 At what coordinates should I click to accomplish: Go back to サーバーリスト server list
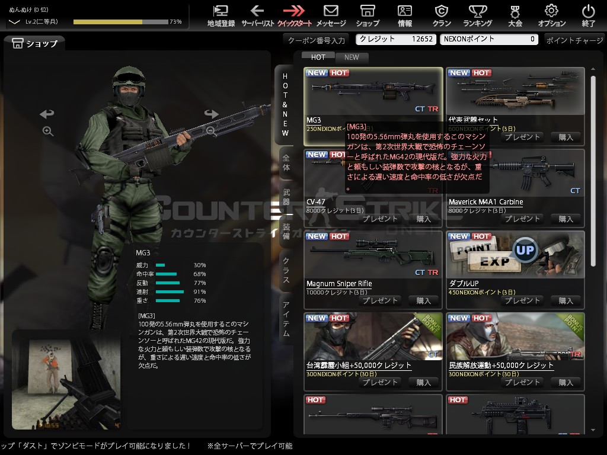click(257, 15)
